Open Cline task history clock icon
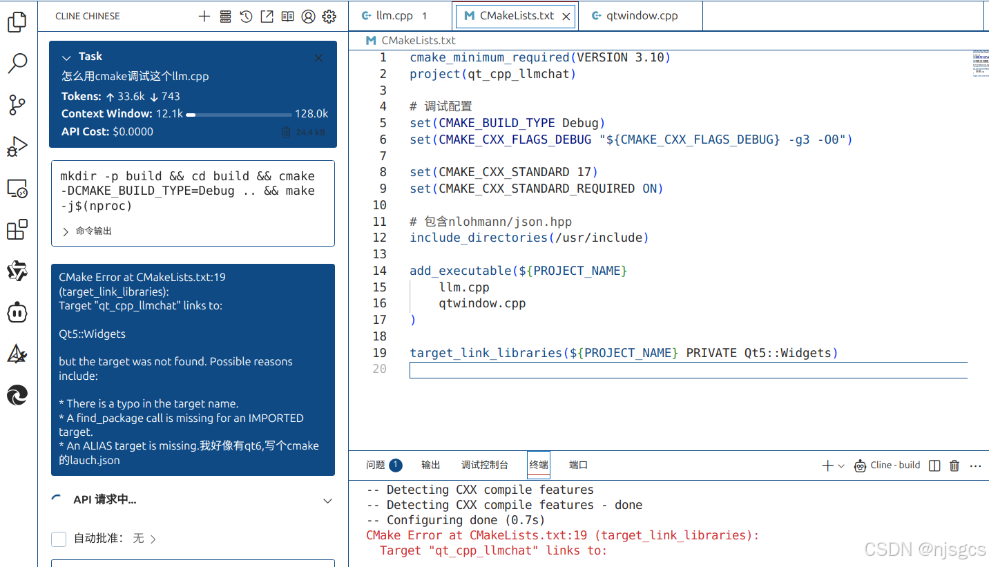Screen dimensions: 989x567 click(246, 16)
